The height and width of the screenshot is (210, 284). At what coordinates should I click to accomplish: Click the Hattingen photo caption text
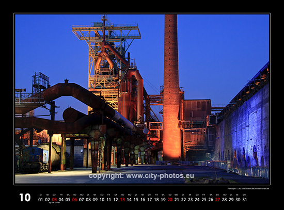coord(248,189)
